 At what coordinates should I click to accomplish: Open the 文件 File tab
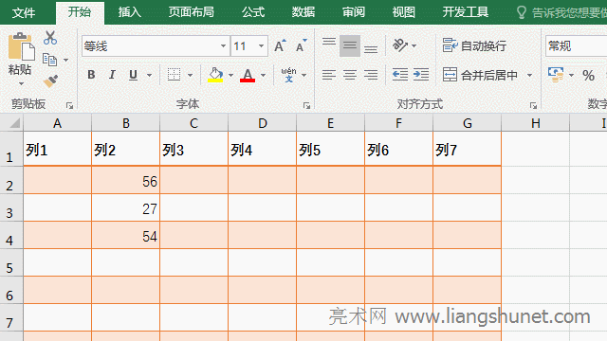pos(24,12)
